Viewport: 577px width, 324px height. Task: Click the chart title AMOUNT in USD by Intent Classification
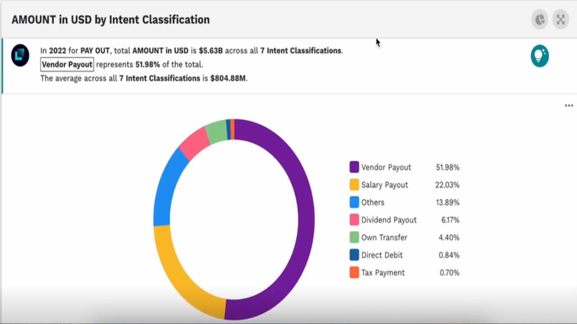110,20
